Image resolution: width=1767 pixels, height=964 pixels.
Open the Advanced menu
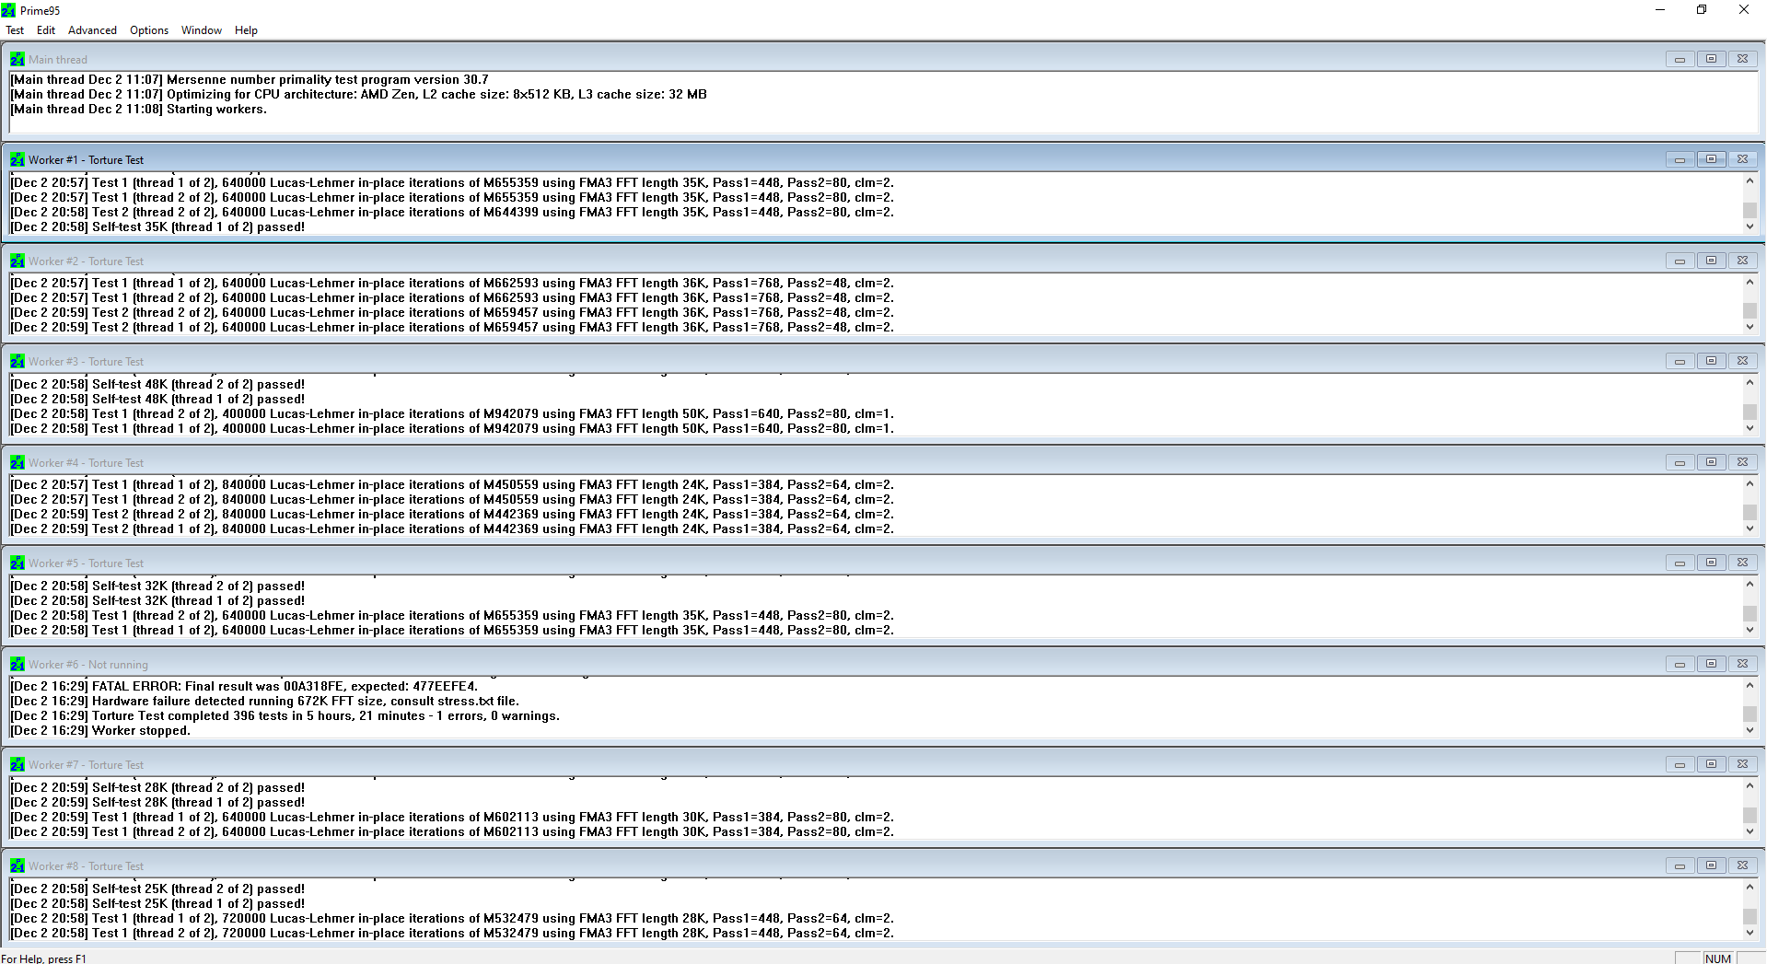[92, 30]
